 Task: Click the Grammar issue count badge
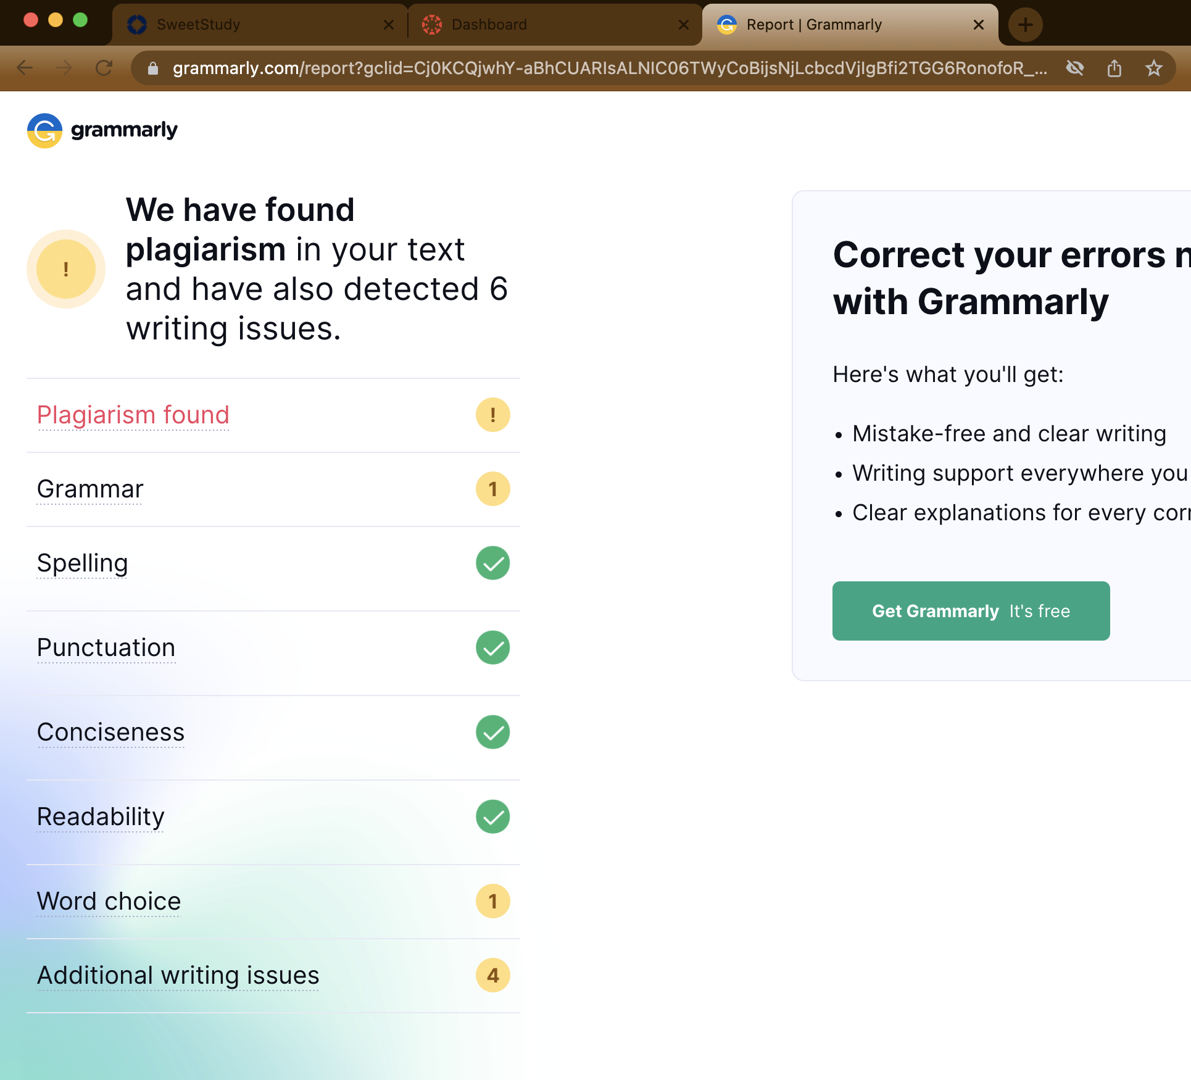tap(492, 489)
